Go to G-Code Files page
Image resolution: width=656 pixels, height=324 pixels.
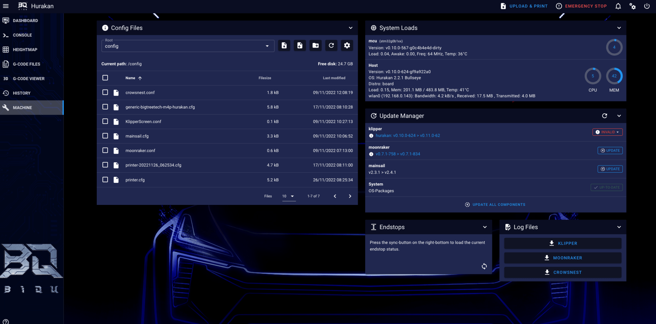pyautogui.click(x=26, y=64)
